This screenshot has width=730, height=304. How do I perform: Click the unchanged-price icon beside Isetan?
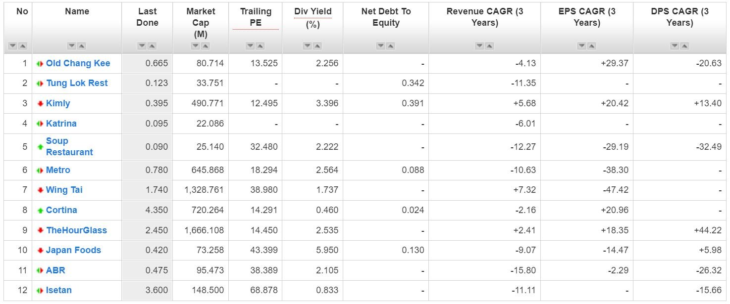click(x=40, y=291)
